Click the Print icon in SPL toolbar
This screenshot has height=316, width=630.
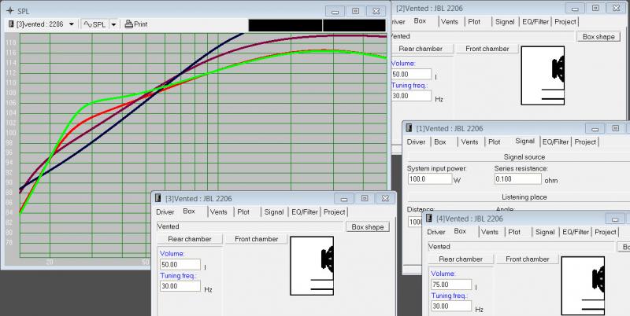pyautogui.click(x=129, y=24)
